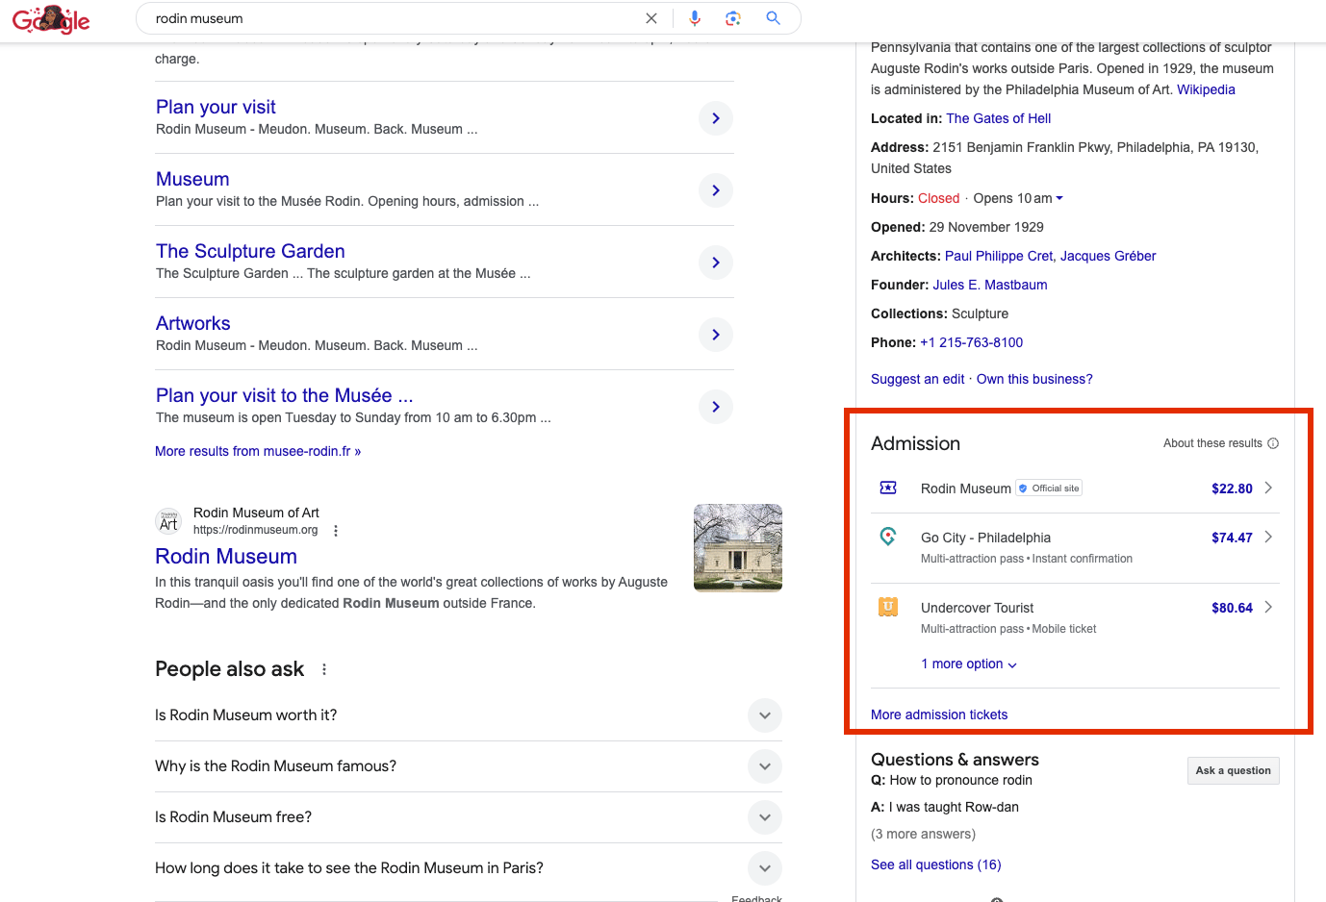This screenshot has height=902, width=1326.
Task: Click the chevron beside the $80.64 price
Action: 1268,607
